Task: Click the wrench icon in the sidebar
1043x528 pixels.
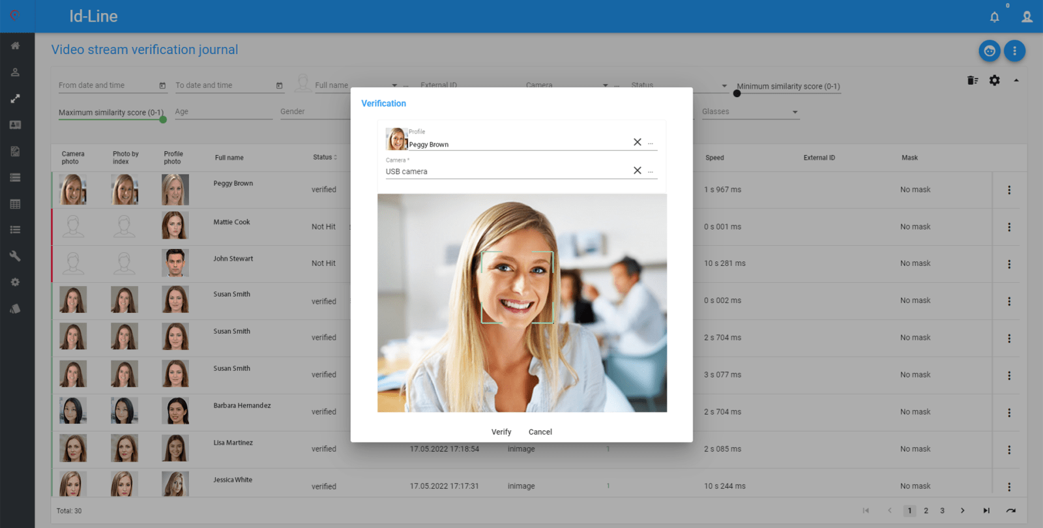Action: [15, 256]
